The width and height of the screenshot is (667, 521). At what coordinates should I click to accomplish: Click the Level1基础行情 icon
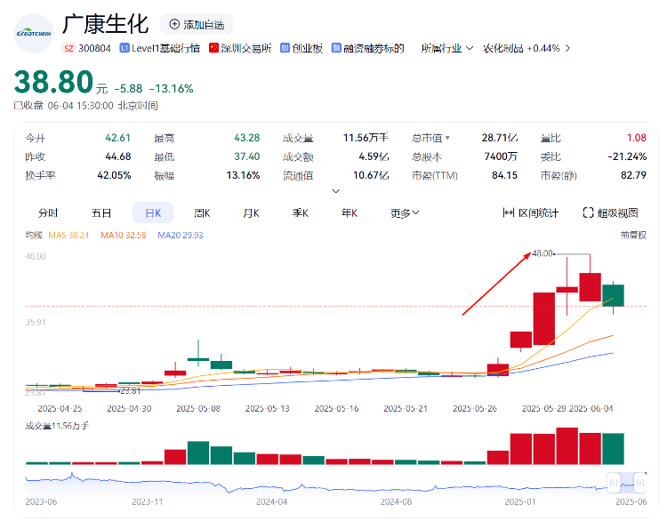point(125,48)
